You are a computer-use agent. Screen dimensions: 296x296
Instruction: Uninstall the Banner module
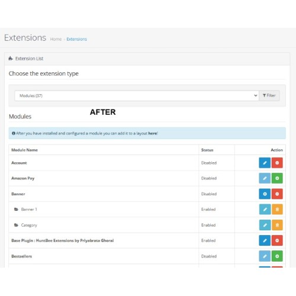coord(277,194)
